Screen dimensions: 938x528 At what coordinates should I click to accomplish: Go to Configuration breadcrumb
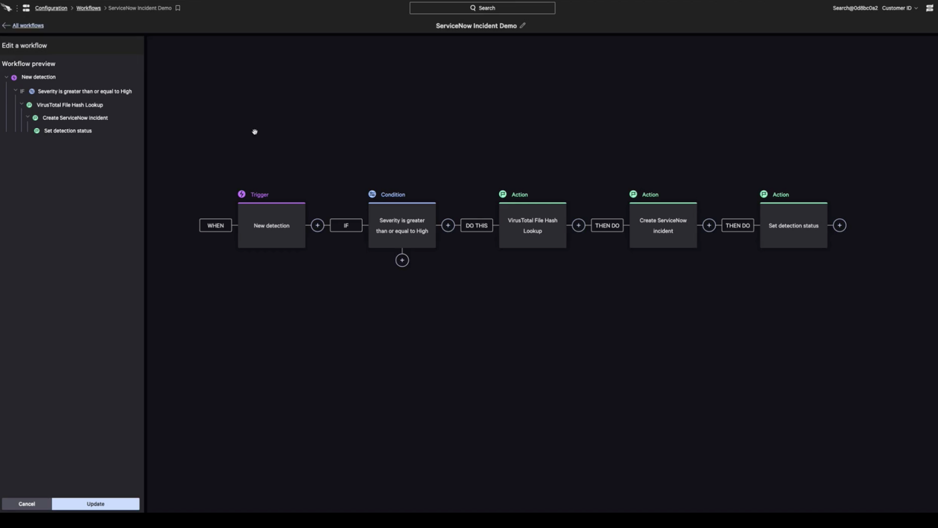[51, 8]
